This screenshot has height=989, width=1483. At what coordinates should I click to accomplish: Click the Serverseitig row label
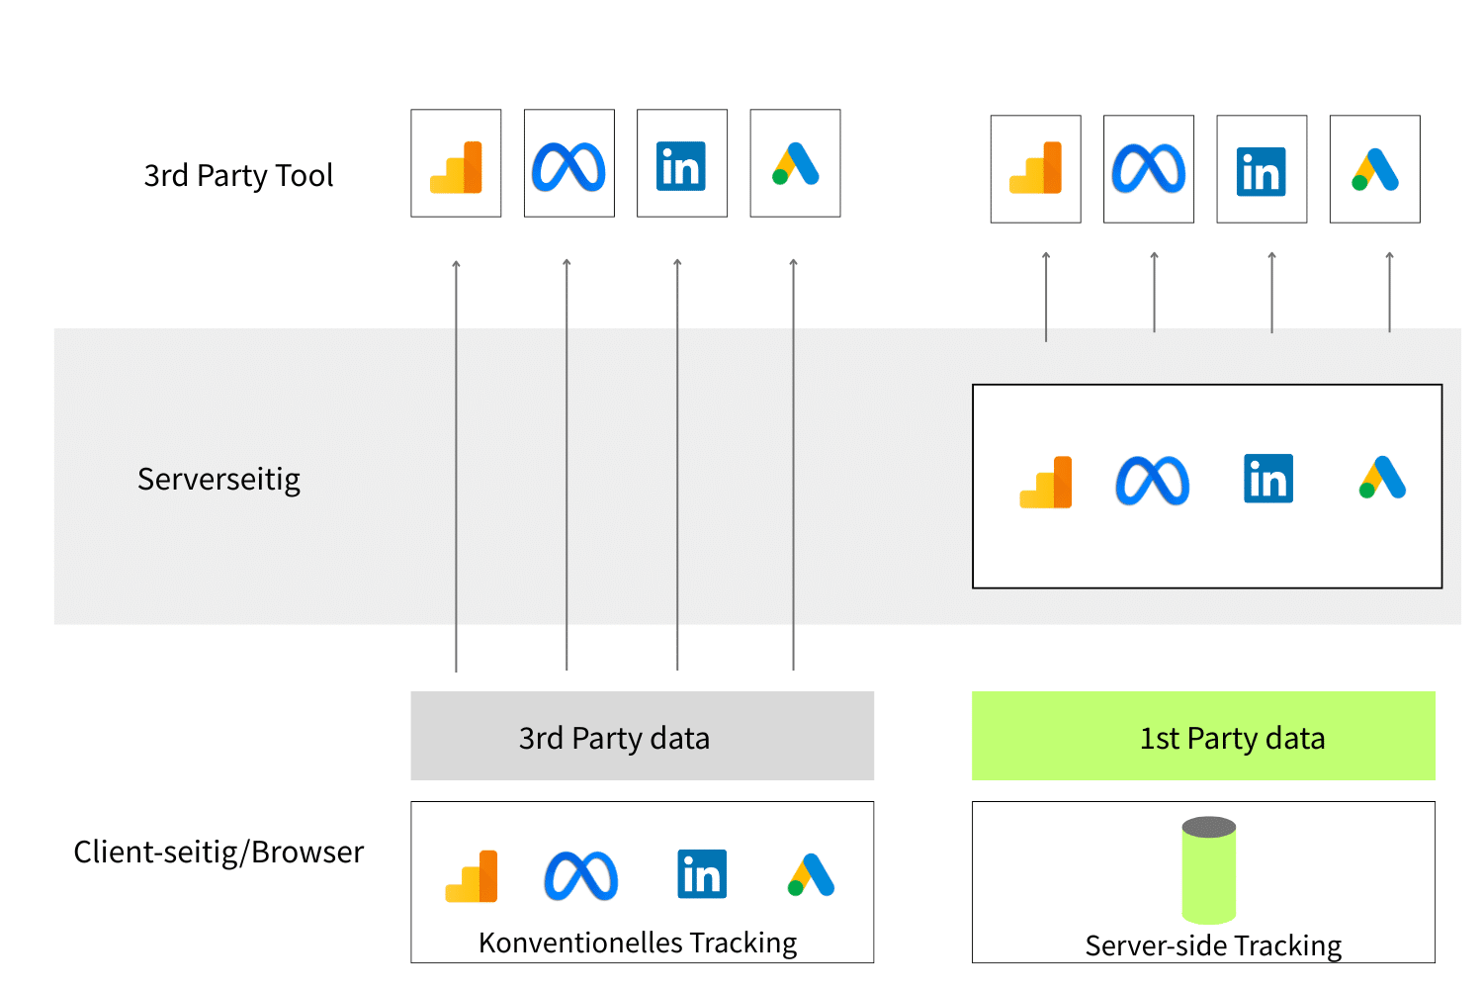[218, 480]
